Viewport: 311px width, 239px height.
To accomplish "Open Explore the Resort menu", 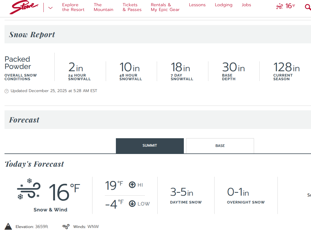I will 73,7.
